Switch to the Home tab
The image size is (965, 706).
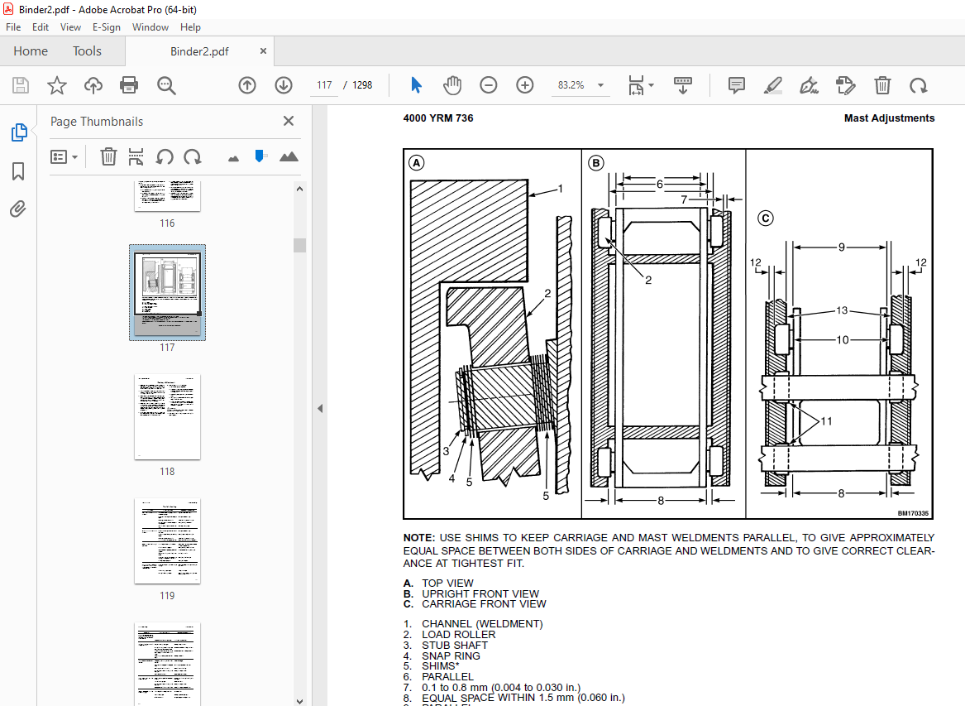(x=31, y=51)
